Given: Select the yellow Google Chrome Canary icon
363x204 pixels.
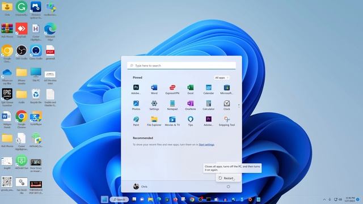Looking at the screenshot, I should 7,54.
